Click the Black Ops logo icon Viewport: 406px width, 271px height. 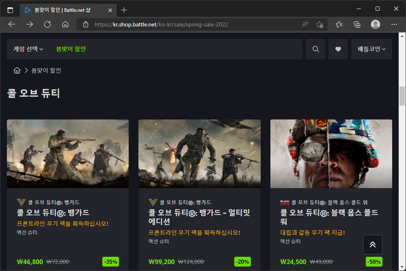pos(285,202)
